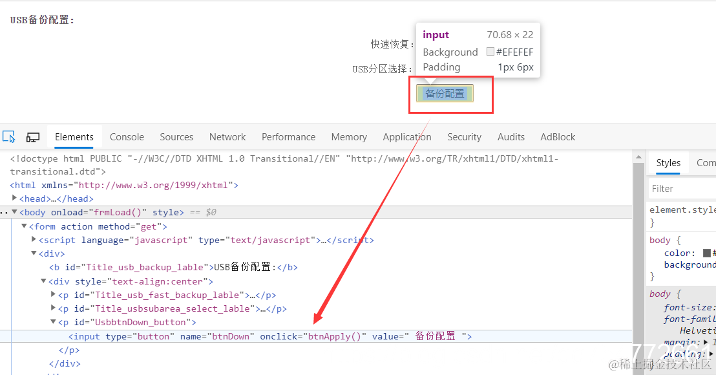The image size is (716, 375).
Task: Open the Performance tab
Action: point(289,137)
